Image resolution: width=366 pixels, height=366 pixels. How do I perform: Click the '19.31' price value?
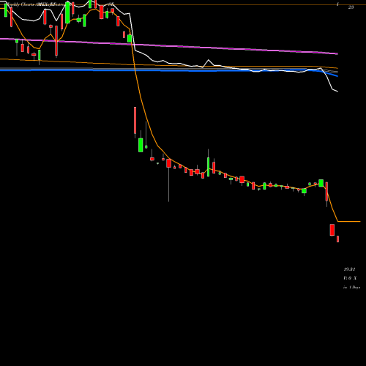(x=349, y=269)
